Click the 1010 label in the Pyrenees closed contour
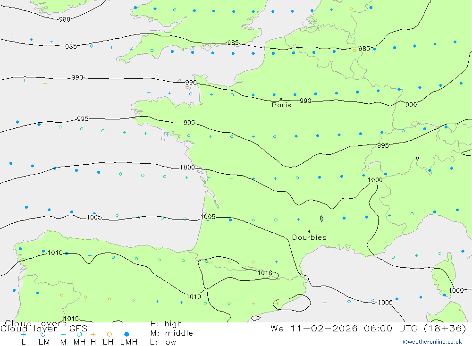The height and width of the screenshot is (346, 472). coord(265,273)
